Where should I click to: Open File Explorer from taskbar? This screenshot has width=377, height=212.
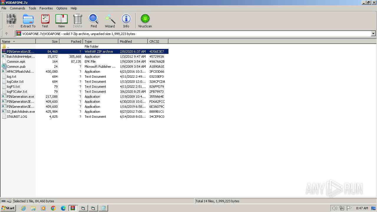33,208
